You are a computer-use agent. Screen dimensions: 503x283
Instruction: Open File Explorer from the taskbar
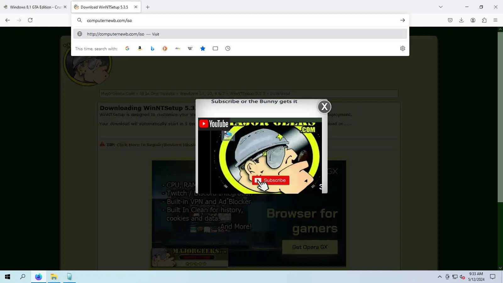tap(54, 277)
